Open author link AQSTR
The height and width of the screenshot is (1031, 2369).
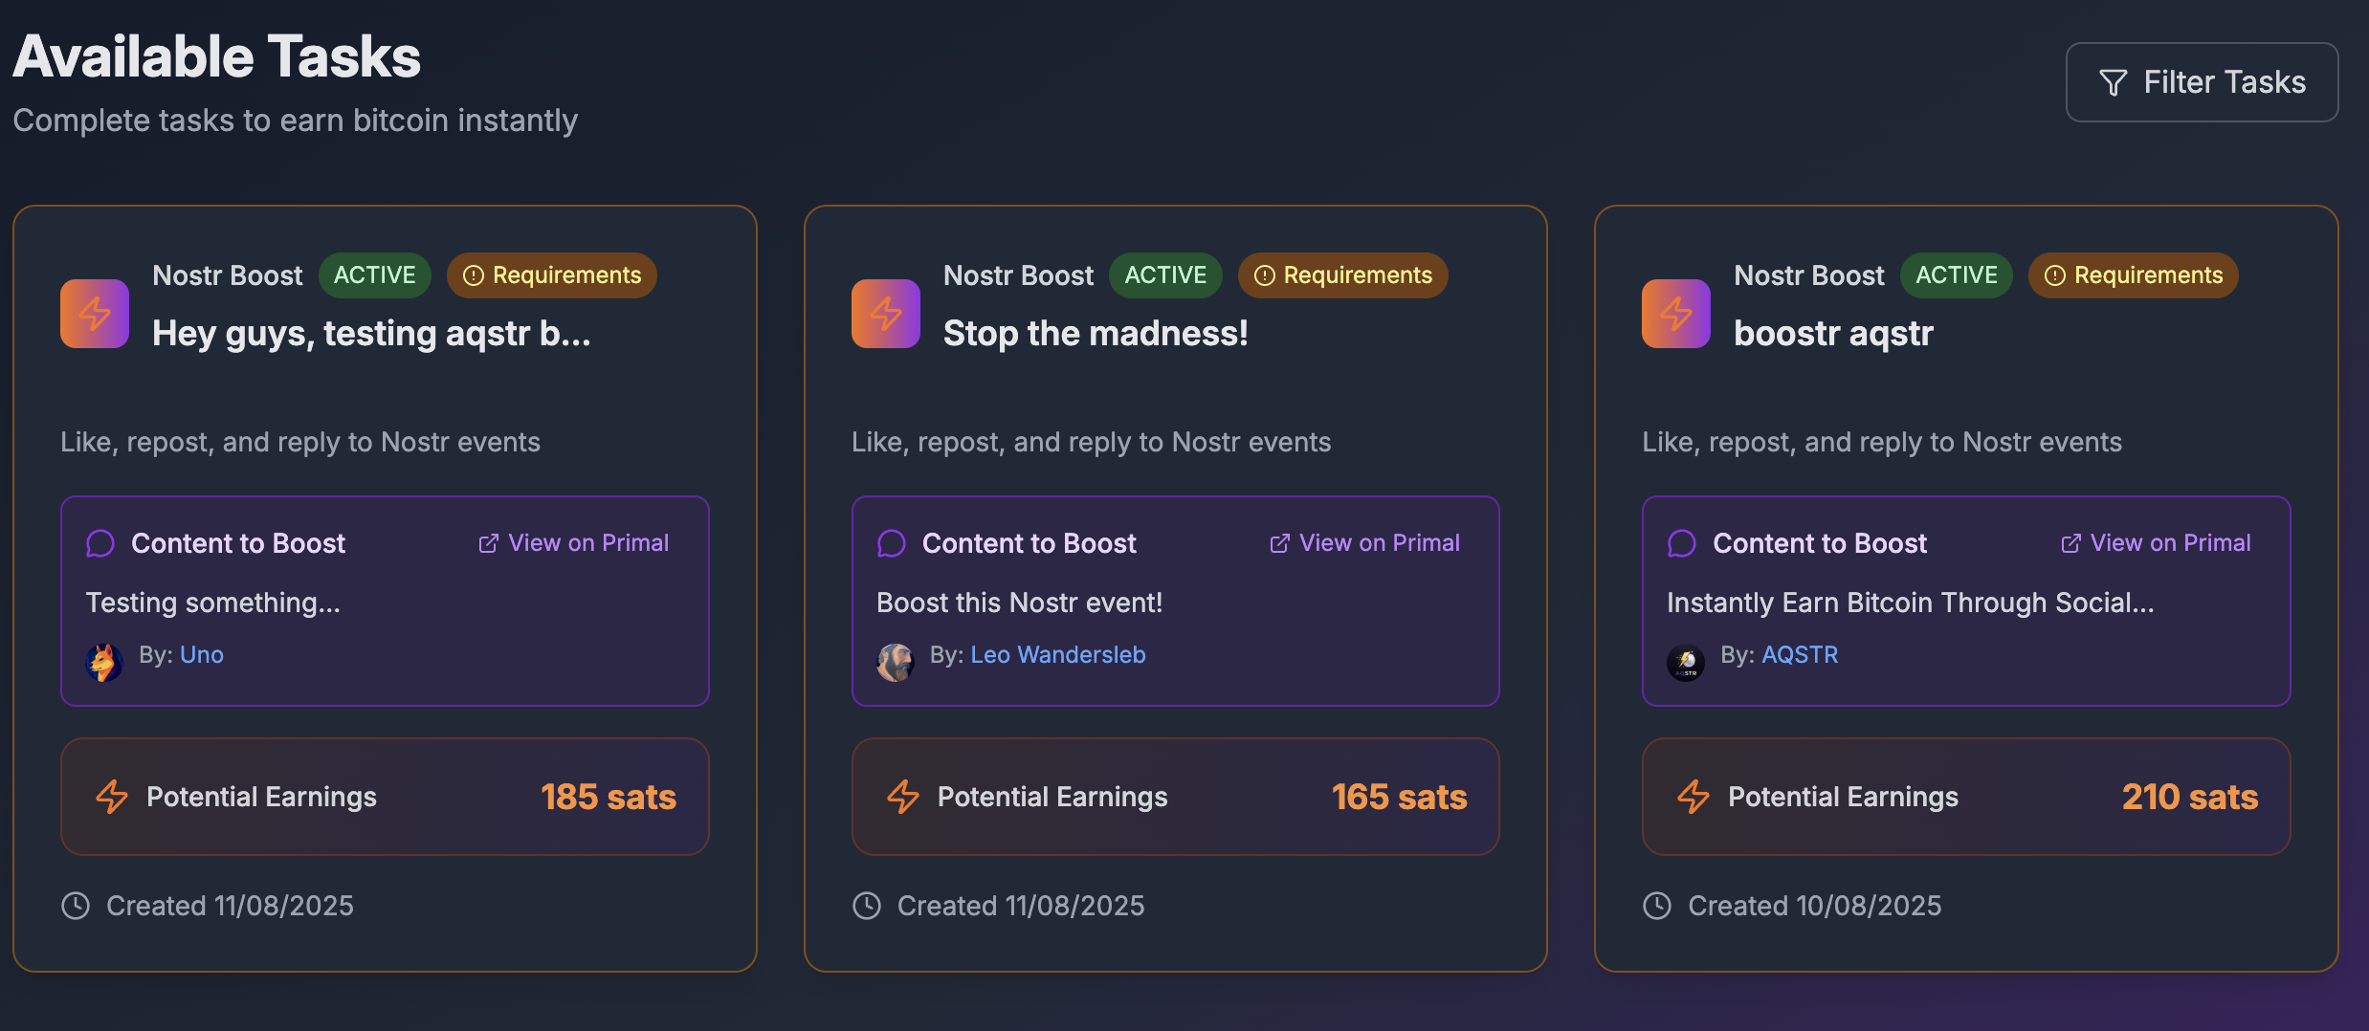pyautogui.click(x=1800, y=655)
